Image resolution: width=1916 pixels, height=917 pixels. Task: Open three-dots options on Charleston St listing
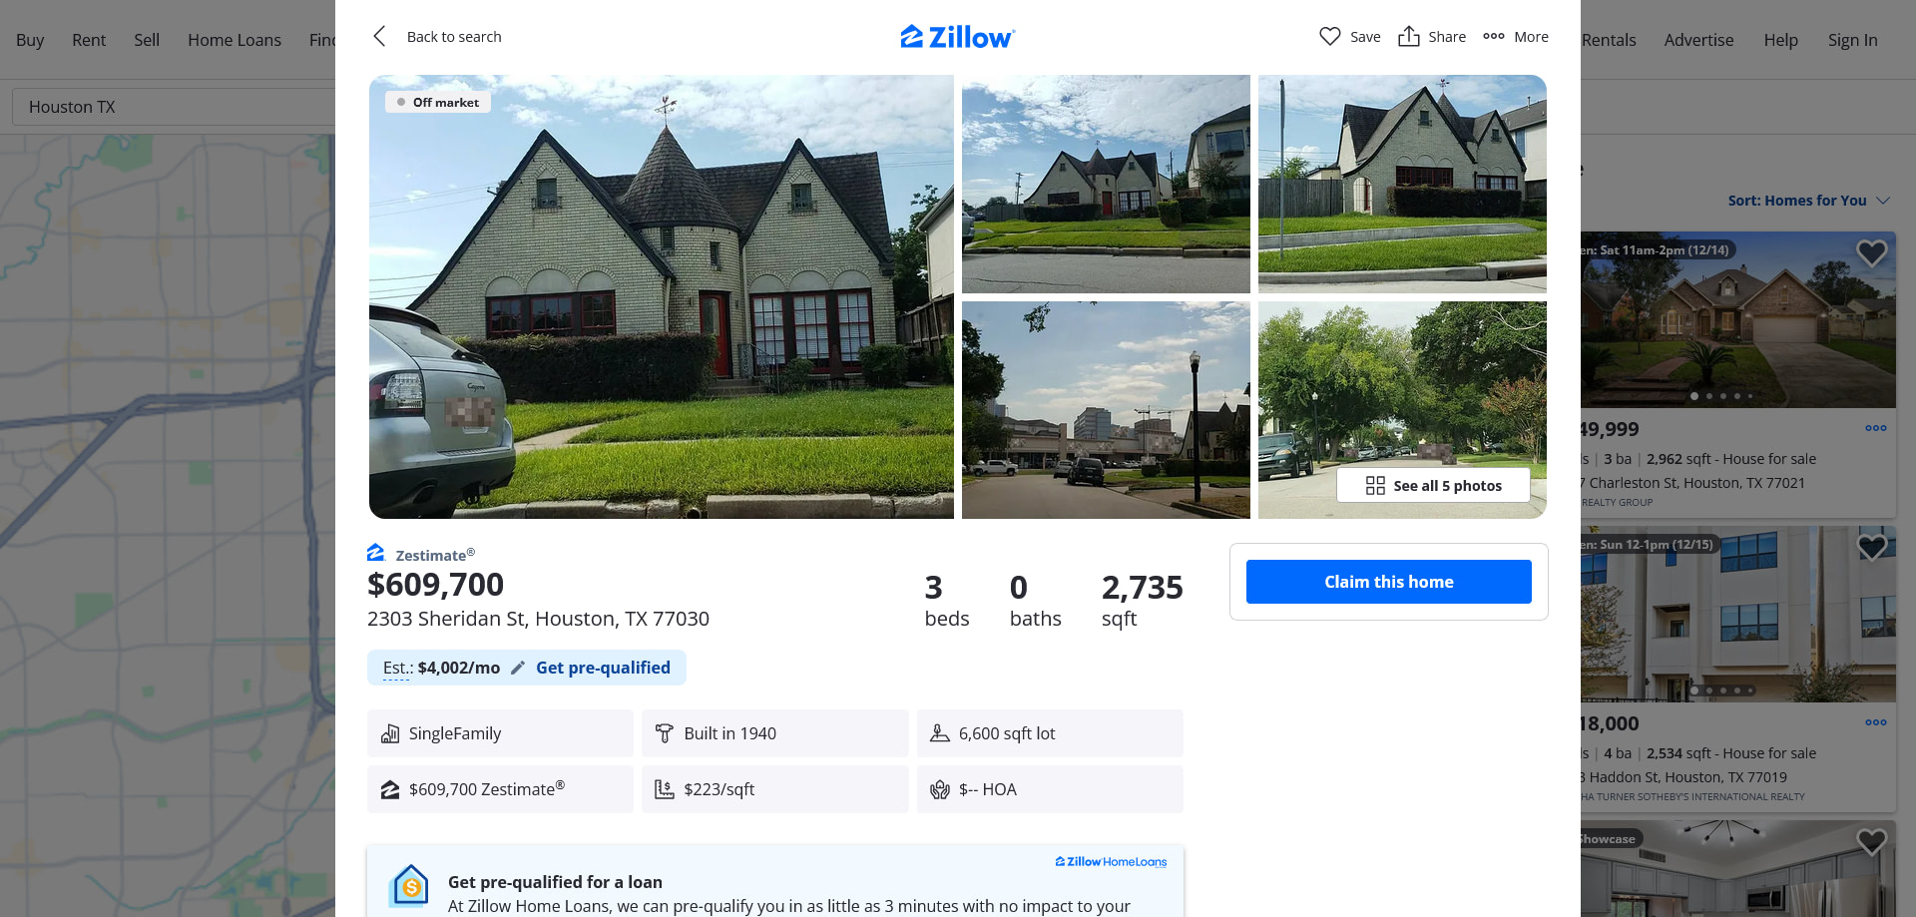1876,428
